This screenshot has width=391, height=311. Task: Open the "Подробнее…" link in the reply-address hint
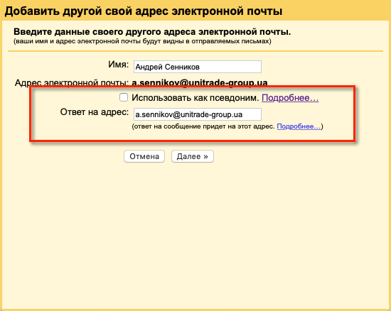pyautogui.click(x=299, y=126)
